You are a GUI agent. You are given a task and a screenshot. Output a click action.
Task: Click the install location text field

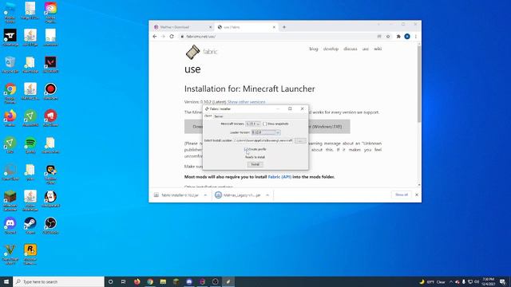263,140
